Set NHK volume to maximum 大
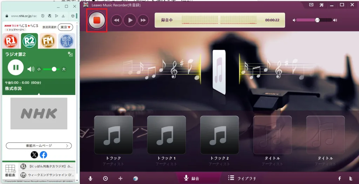Screen dimensions: 359x184 pyautogui.click(x=64, y=69)
